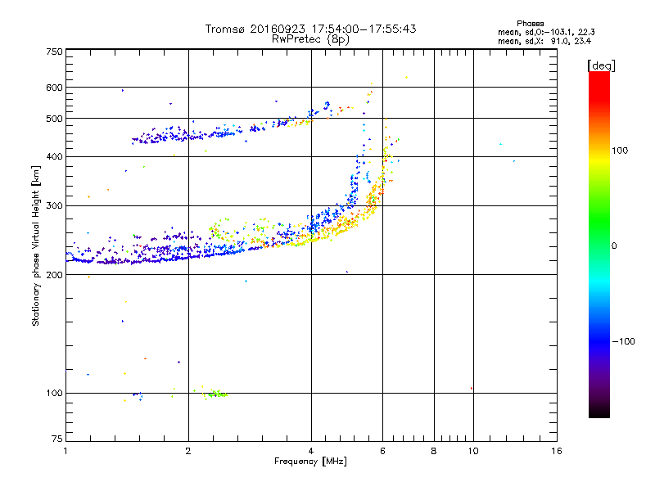Screen dimensions: 655x491
Task: Click the 'Phases' statistics header
Action: tap(530, 24)
